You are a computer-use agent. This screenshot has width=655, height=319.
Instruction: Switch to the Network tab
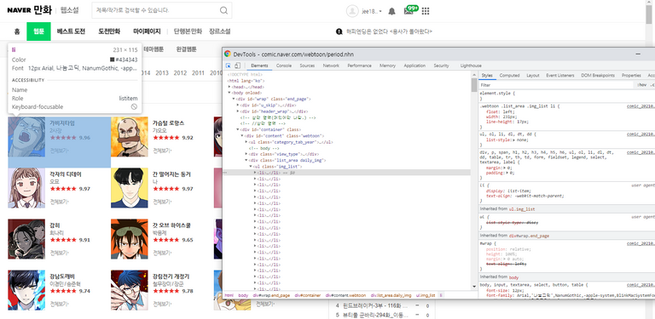331,66
